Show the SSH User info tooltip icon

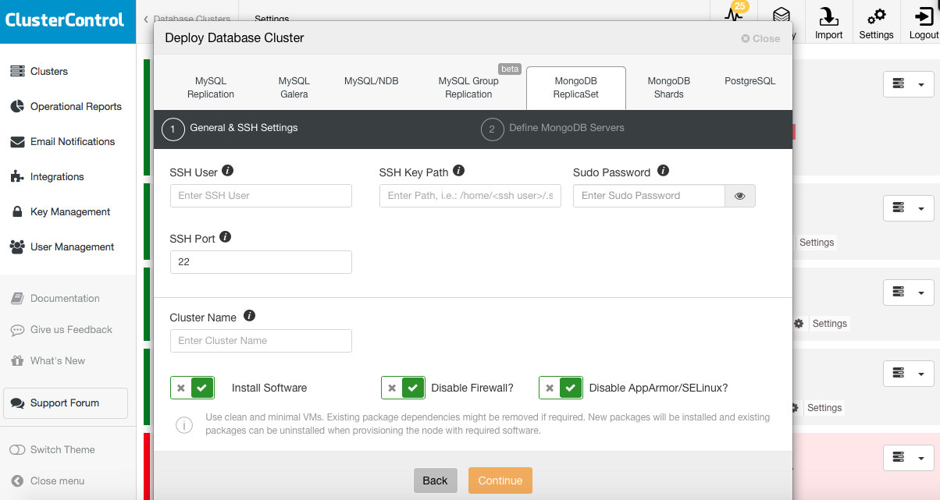click(x=228, y=171)
